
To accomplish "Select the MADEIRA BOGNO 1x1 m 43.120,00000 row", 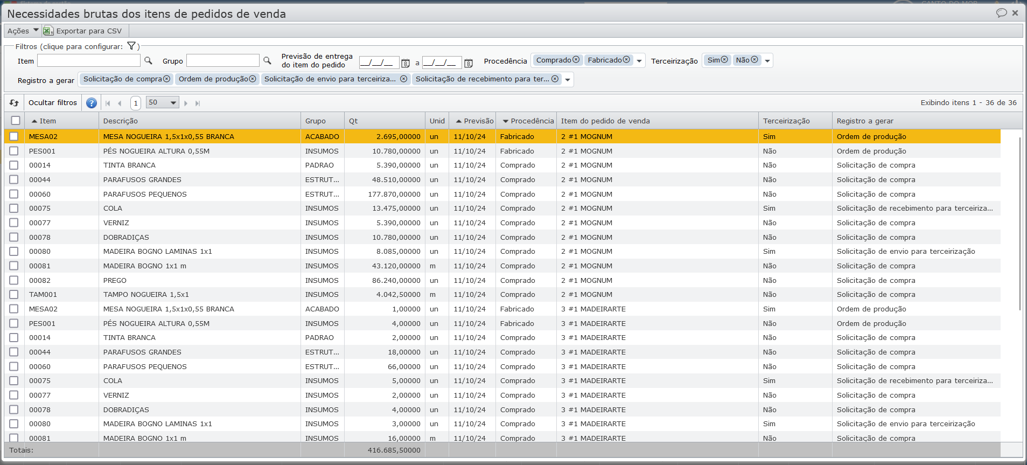I will click(x=502, y=266).
